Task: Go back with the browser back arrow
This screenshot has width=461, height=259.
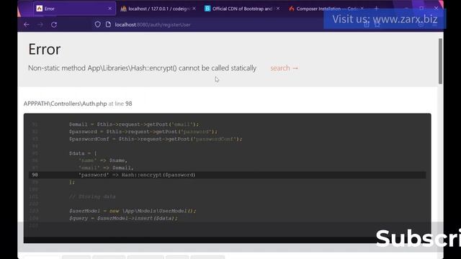Action: coord(27,24)
